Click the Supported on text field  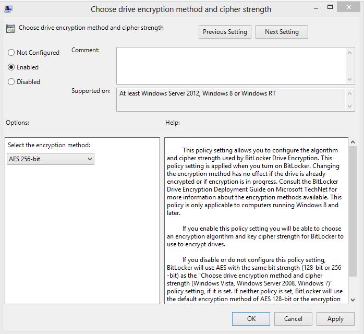pyautogui.click(x=231, y=100)
